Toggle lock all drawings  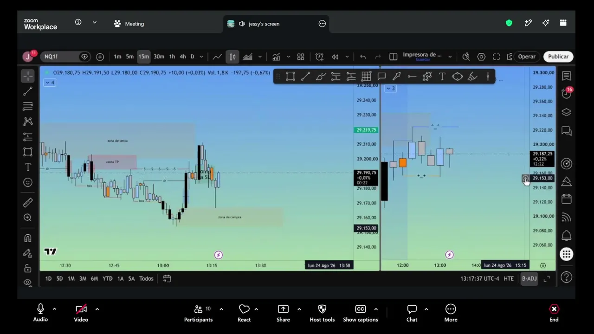click(28, 269)
